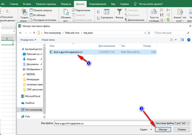
Task: Click the Имя файла input field
Action: pos(104,123)
